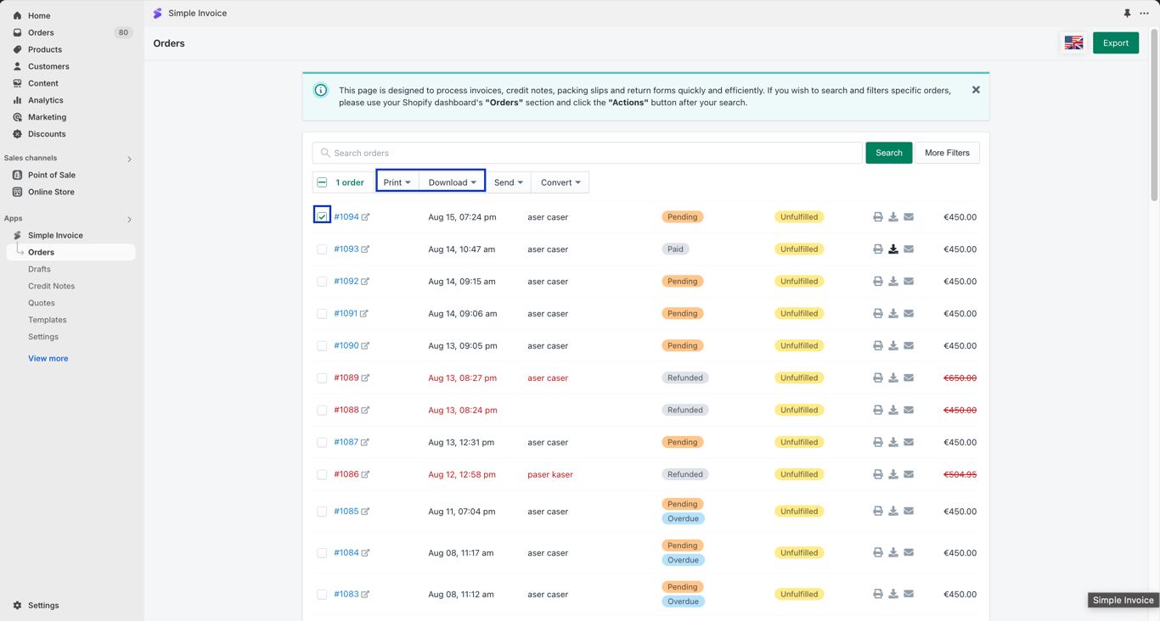Print order #1089 with its printer icon
This screenshot has height=621, width=1160.
[878, 378]
